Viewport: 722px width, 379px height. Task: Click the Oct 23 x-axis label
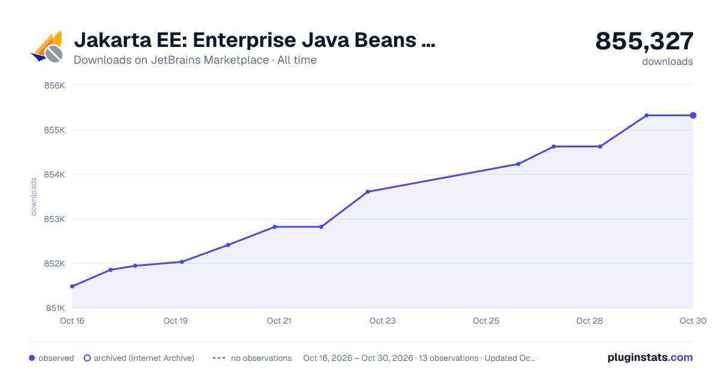coord(383,321)
